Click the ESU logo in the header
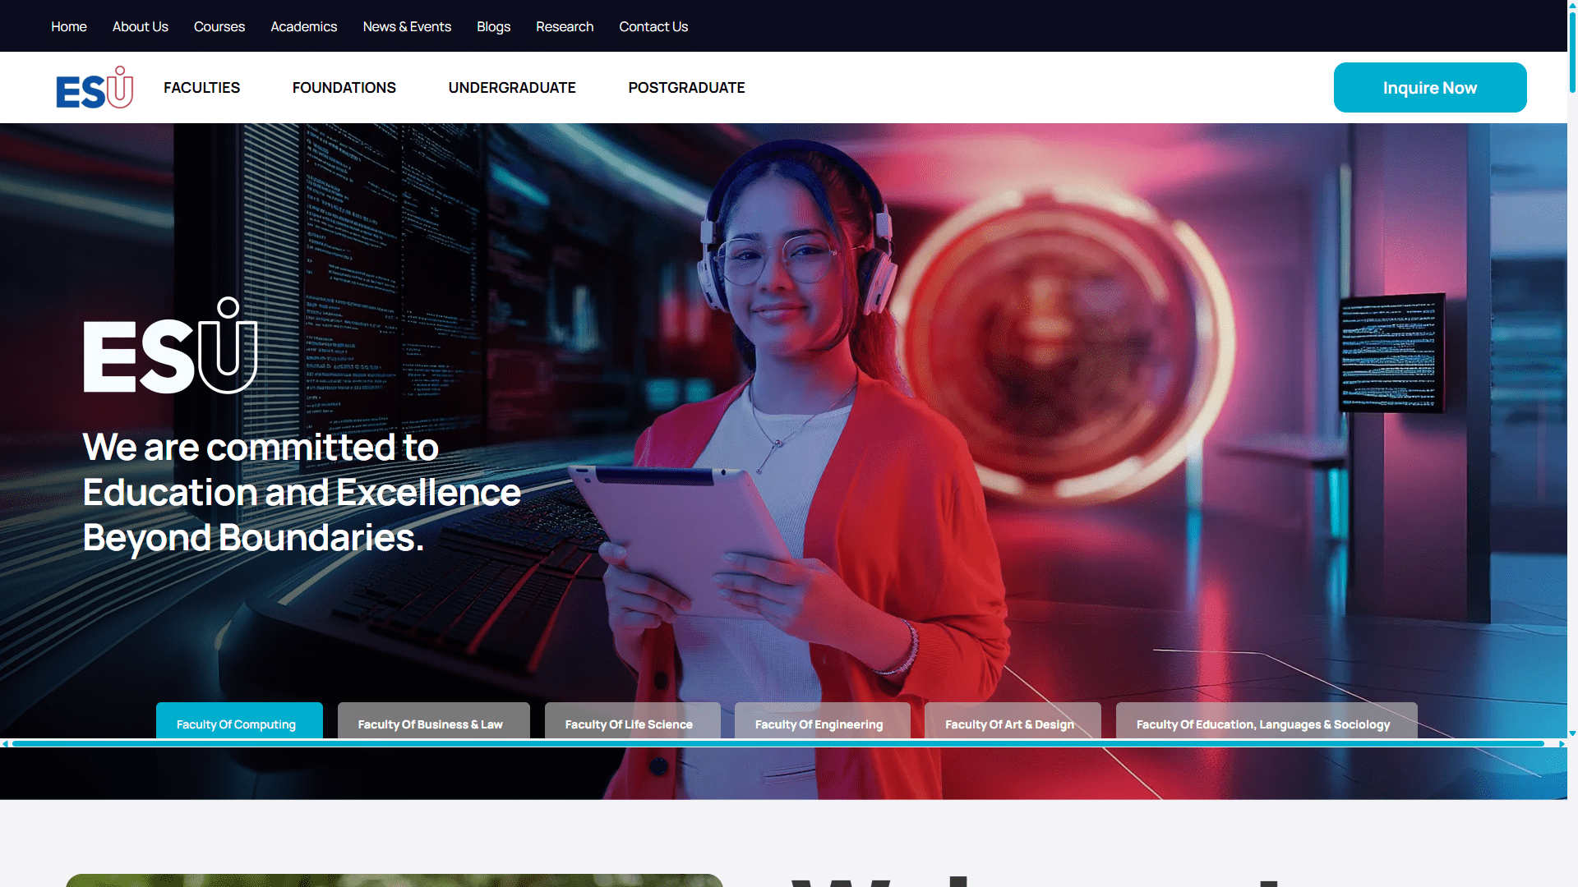This screenshot has height=887, width=1578. coord(95,87)
